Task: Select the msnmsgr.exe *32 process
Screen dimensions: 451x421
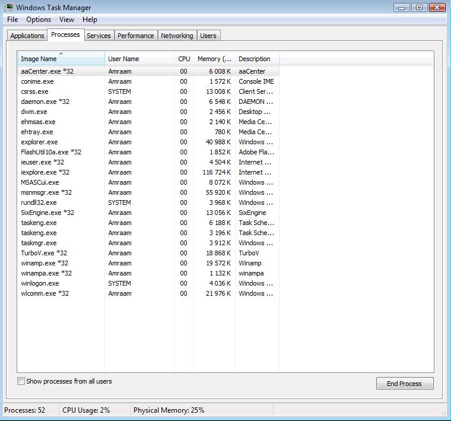Action: point(148,192)
